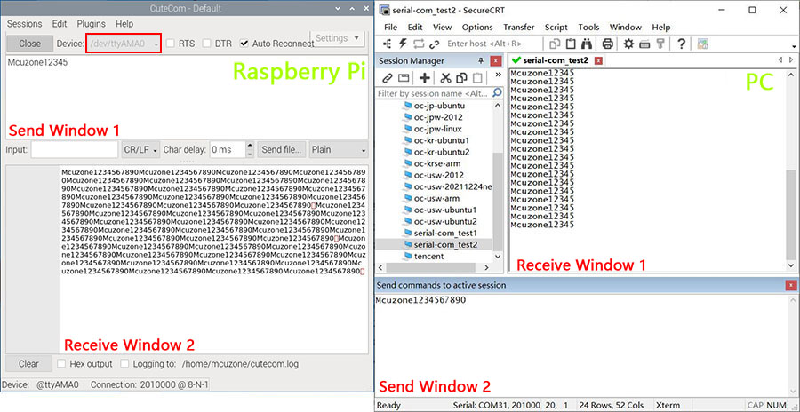This screenshot has height=412, width=800.
Task: Click the Session Manager pin icon
Action: (481, 60)
